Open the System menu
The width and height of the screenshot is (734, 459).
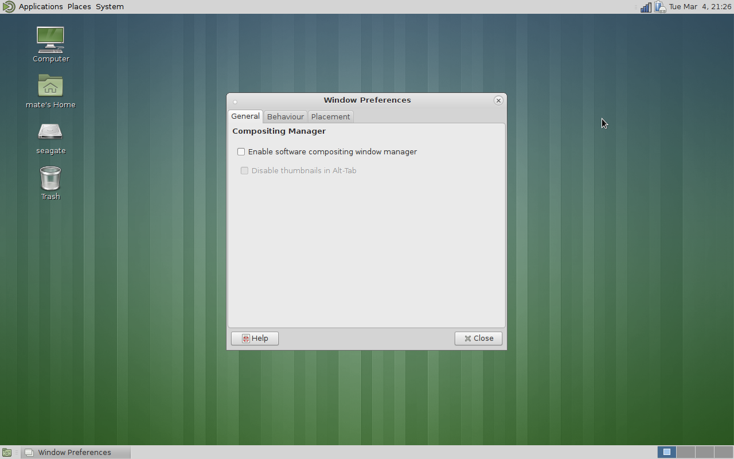(x=110, y=7)
